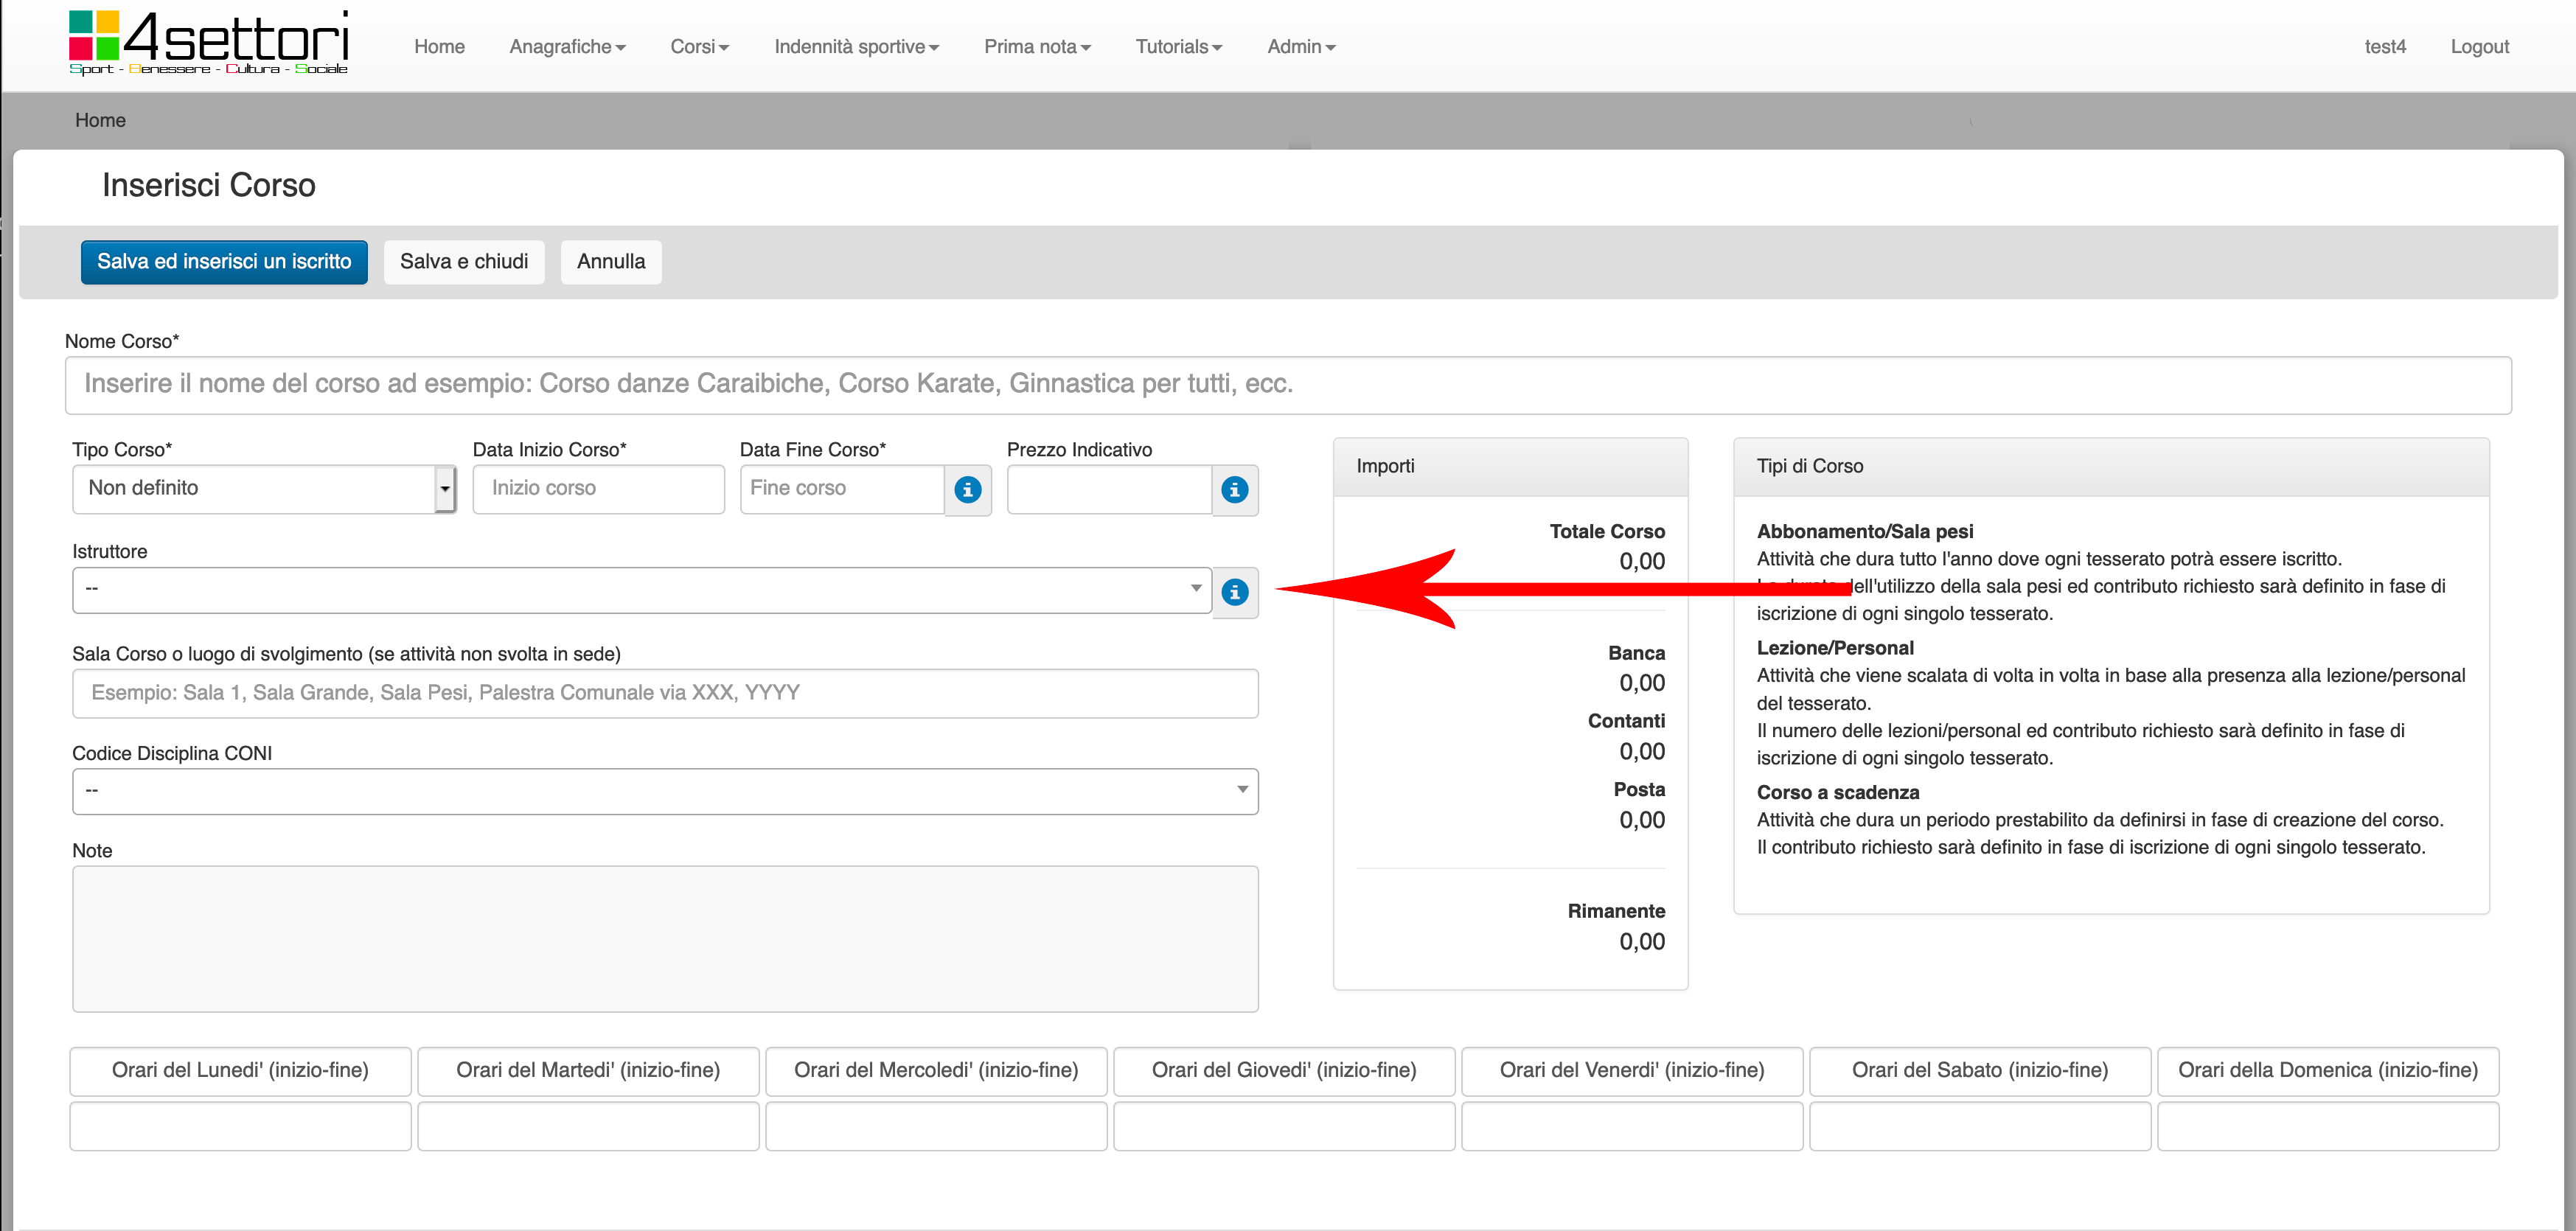Open the Anagrafiche menu

tap(567, 47)
